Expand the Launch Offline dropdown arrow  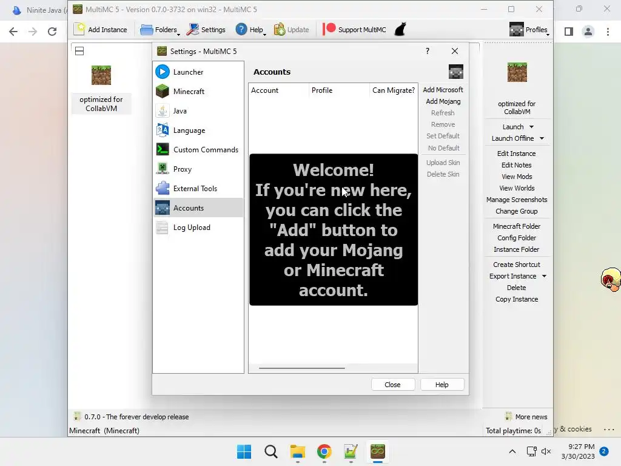click(542, 138)
